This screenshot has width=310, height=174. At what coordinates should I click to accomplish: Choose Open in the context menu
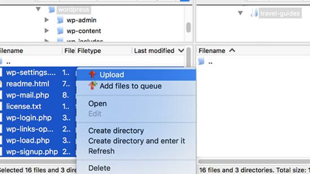point(97,103)
